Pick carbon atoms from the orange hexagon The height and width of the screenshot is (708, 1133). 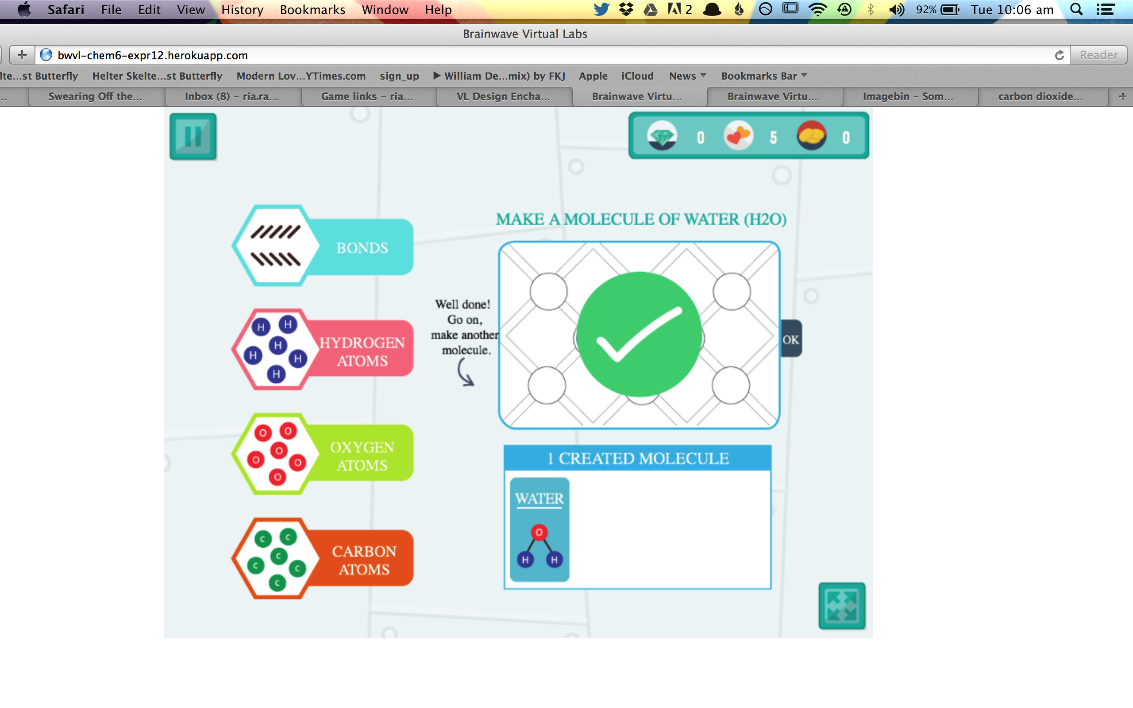[276, 558]
